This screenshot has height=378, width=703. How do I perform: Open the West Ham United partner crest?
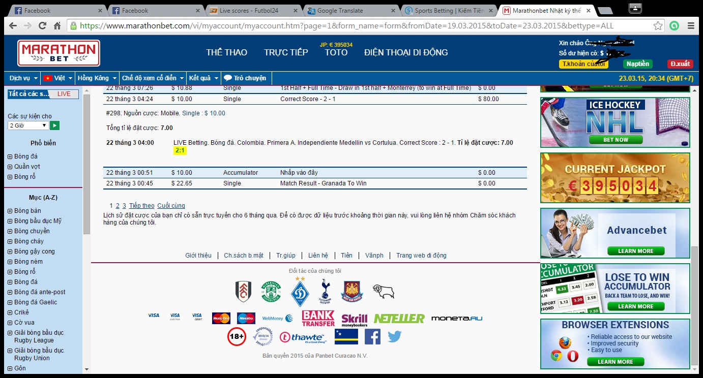pos(352,292)
